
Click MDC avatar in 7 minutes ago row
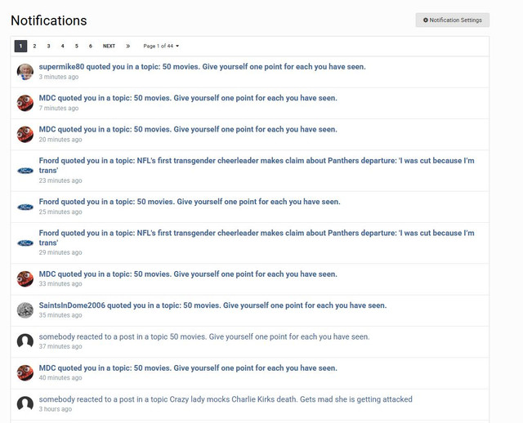click(x=25, y=103)
